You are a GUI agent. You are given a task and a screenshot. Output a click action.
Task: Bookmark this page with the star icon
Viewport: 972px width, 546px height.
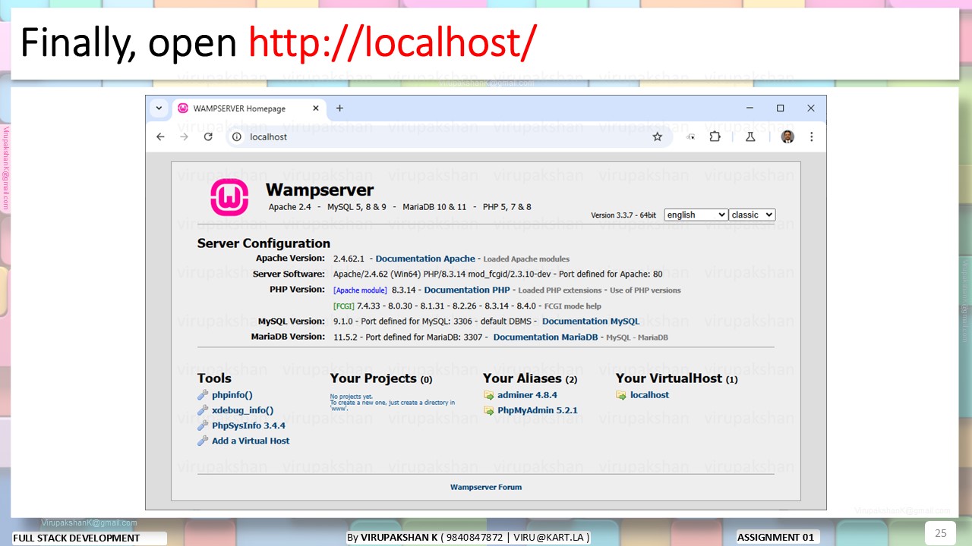point(658,137)
